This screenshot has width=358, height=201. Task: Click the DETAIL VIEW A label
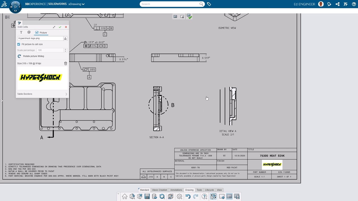pyautogui.click(x=228, y=131)
